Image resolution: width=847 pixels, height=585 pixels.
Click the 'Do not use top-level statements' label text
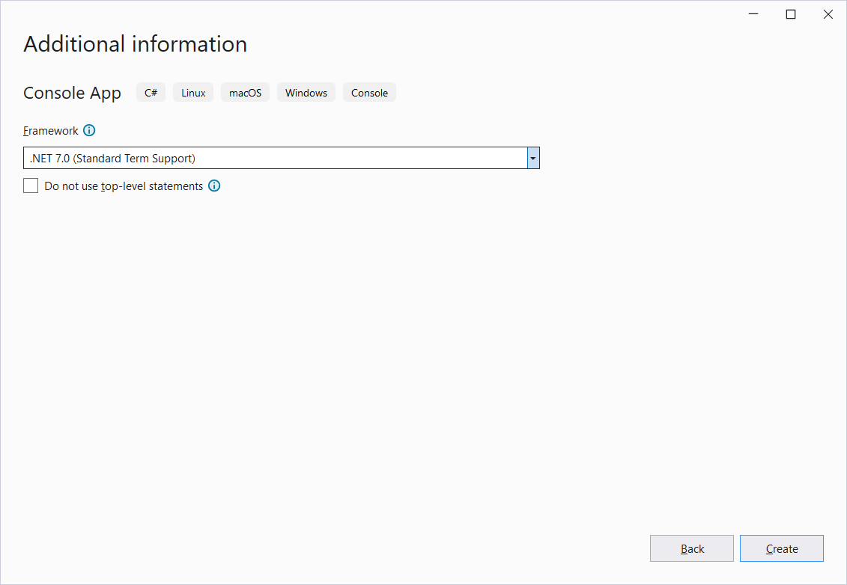[x=124, y=186]
